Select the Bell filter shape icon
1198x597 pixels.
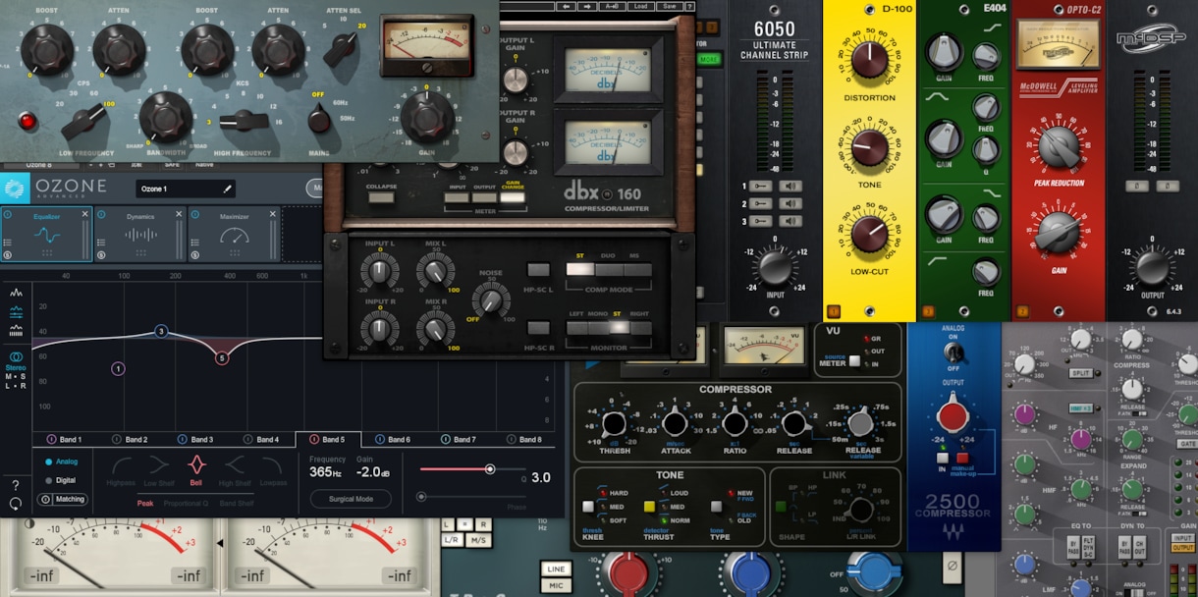(x=196, y=464)
